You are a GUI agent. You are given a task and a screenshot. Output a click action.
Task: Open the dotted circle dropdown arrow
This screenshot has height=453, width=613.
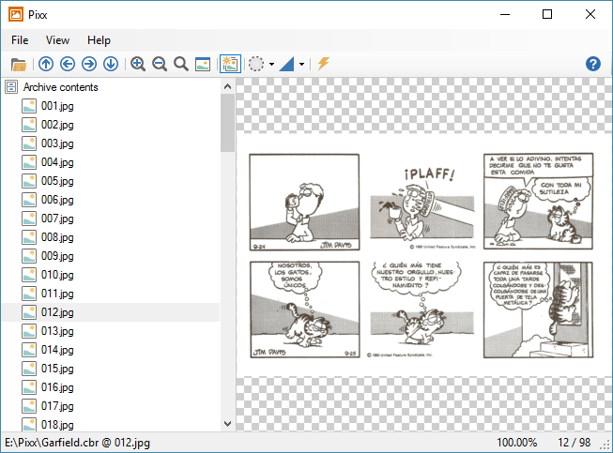pyautogui.click(x=271, y=64)
